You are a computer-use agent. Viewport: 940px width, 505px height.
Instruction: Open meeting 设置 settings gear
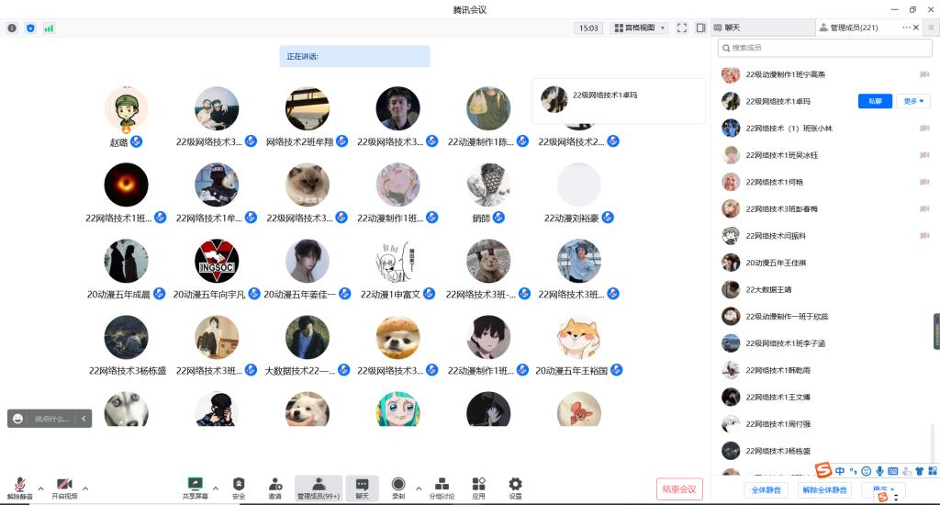tap(515, 487)
